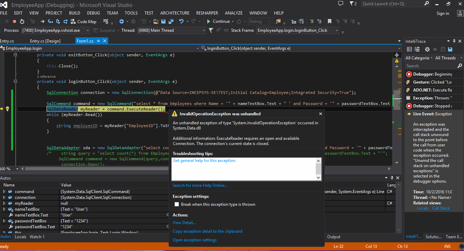This screenshot has height=251, width=464.
Task: Click Copy exception detail to the clipboard
Action: 207,231
